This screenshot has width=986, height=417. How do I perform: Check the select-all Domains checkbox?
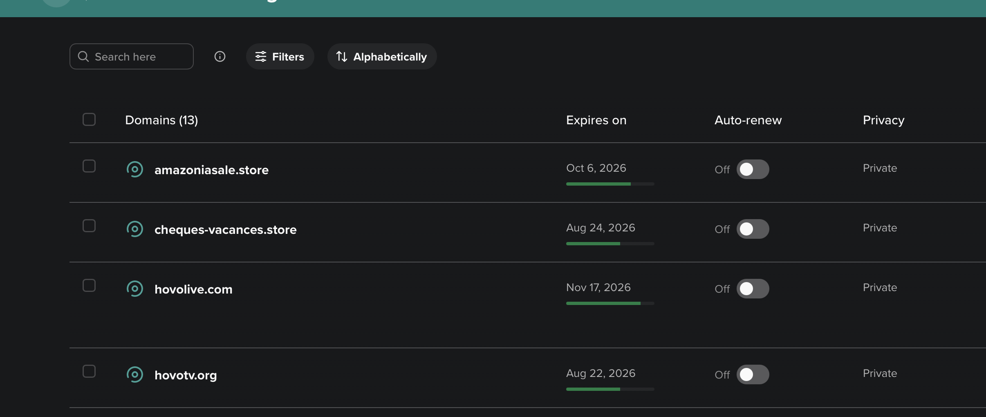[89, 119]
